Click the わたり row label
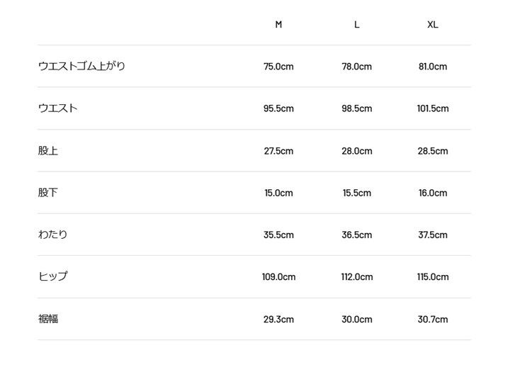Screen dimensions: 515x365 pos(53,235)
